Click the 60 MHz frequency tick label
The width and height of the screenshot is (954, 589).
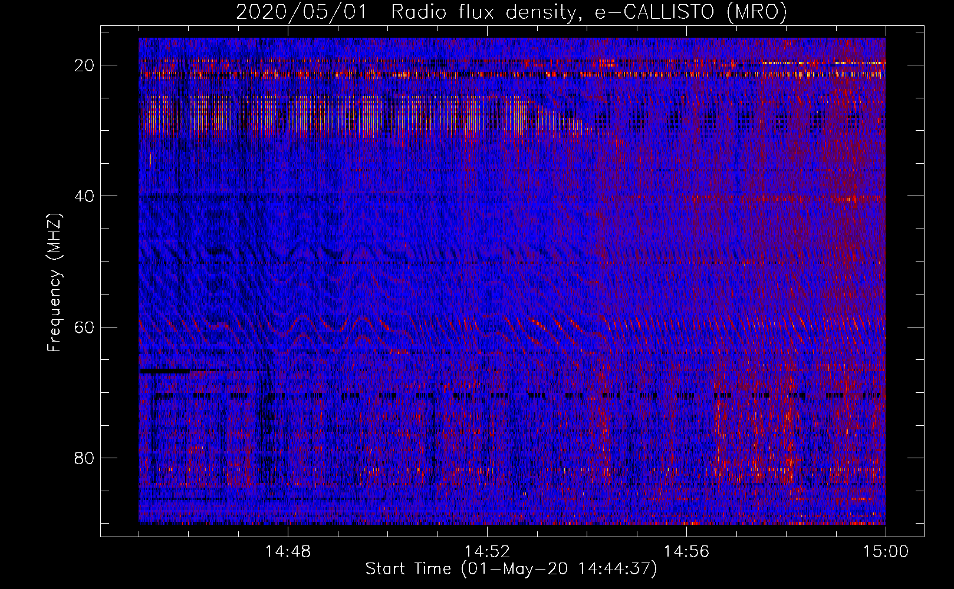(85, 327)
